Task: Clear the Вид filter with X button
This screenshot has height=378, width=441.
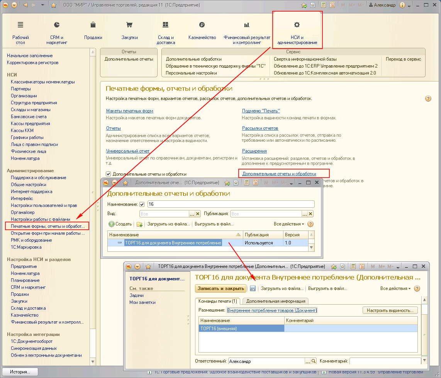Action: coord(198,214)
